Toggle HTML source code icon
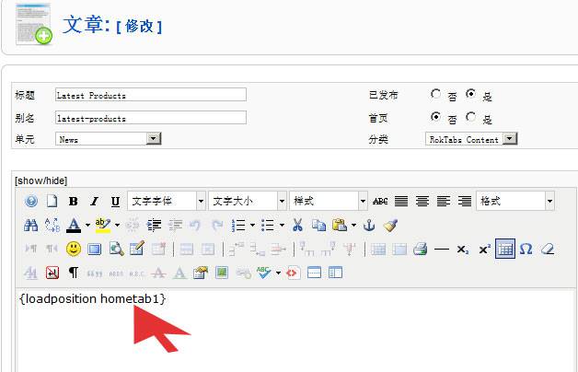Viewport: 578px width, 372px height. [x=292, y=273]
